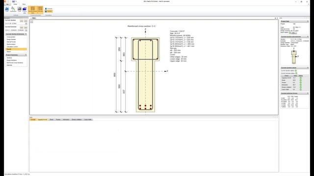
Task: Open the File menu tab
Action: point(7,4)
